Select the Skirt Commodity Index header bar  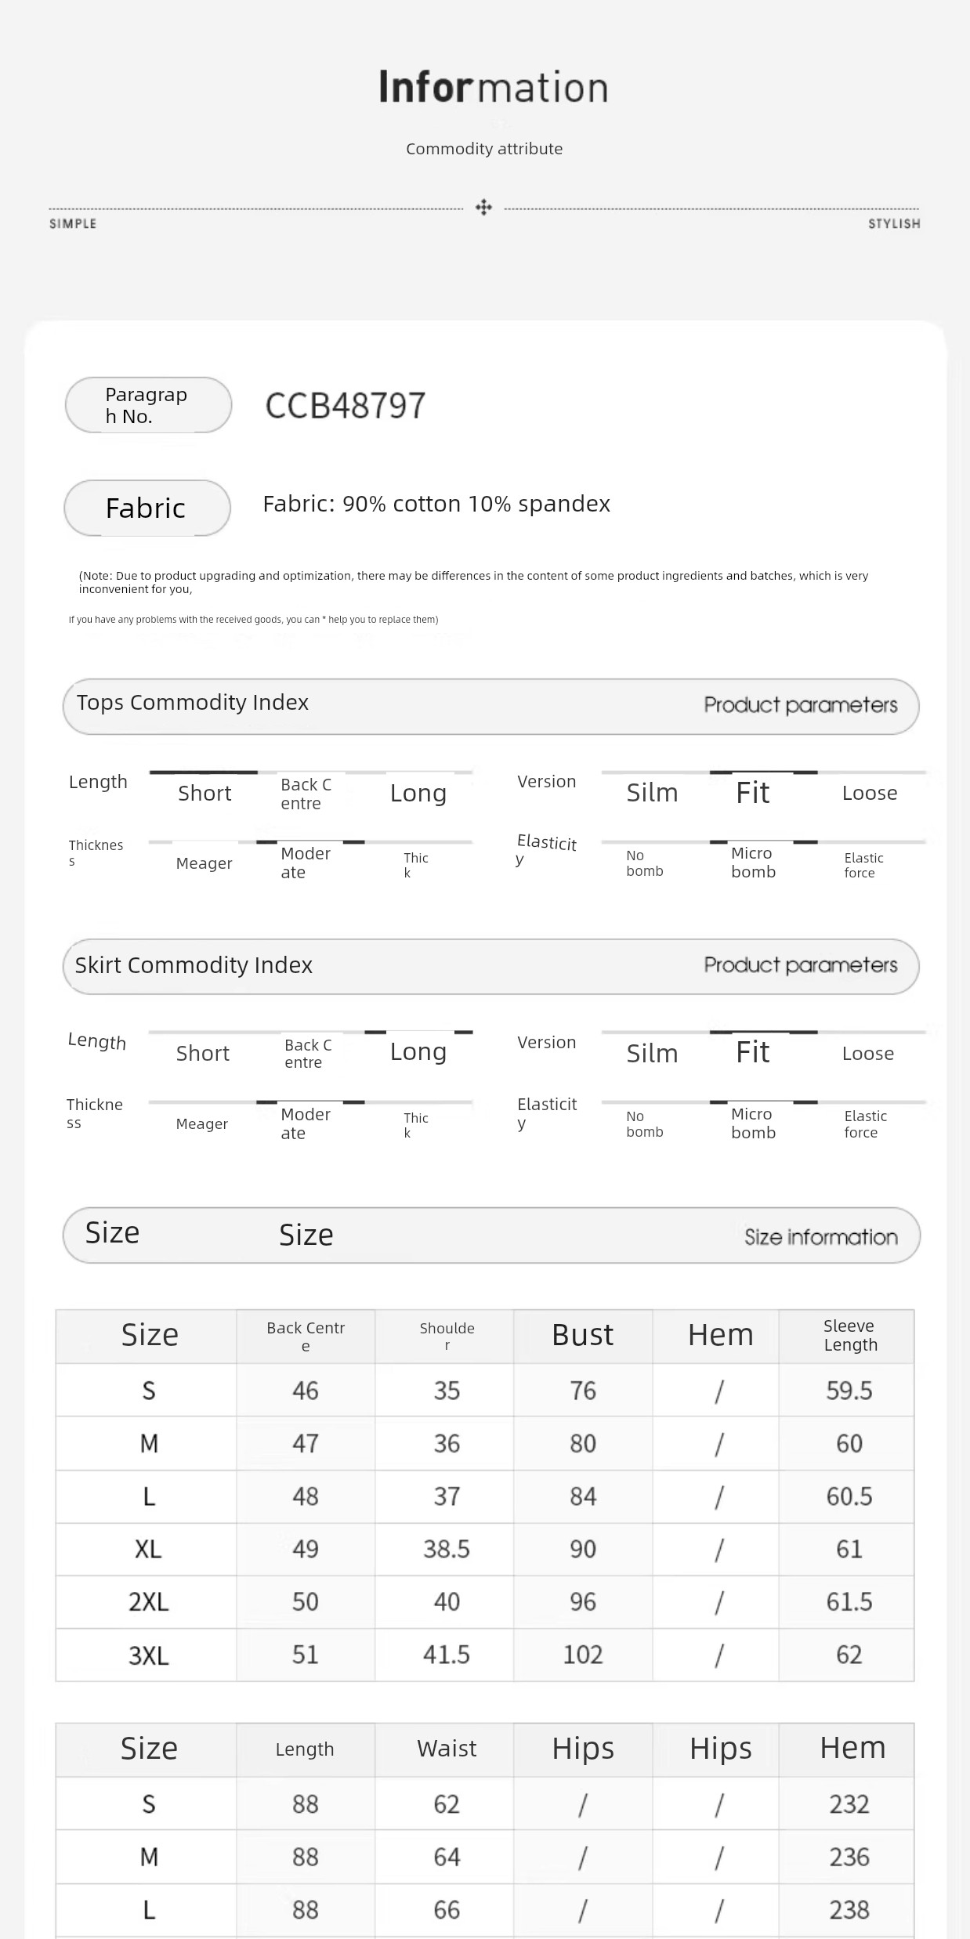pos(490,966)
